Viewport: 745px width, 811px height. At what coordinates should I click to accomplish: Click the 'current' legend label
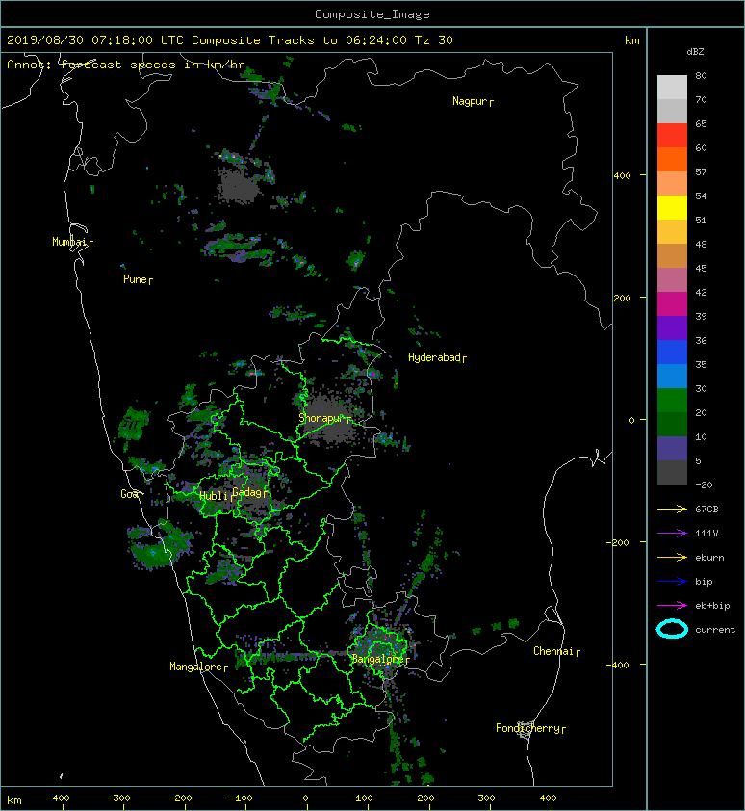(715, 630)
